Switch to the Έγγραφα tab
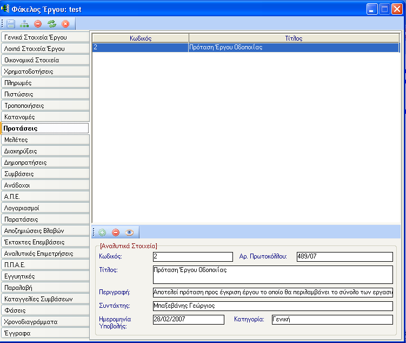This screenshot has height=343, width=406. click(45, 333)
